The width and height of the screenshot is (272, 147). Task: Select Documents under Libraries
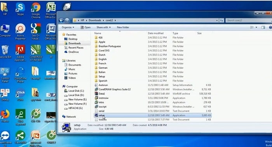[73, 65]
